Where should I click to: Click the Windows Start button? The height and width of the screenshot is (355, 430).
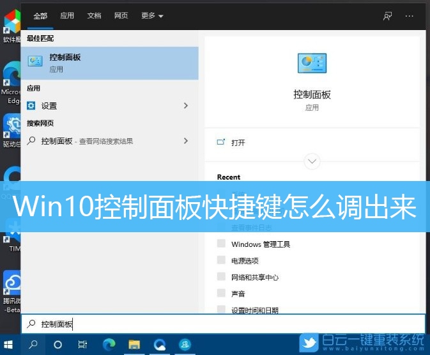(x=9, y=344)
